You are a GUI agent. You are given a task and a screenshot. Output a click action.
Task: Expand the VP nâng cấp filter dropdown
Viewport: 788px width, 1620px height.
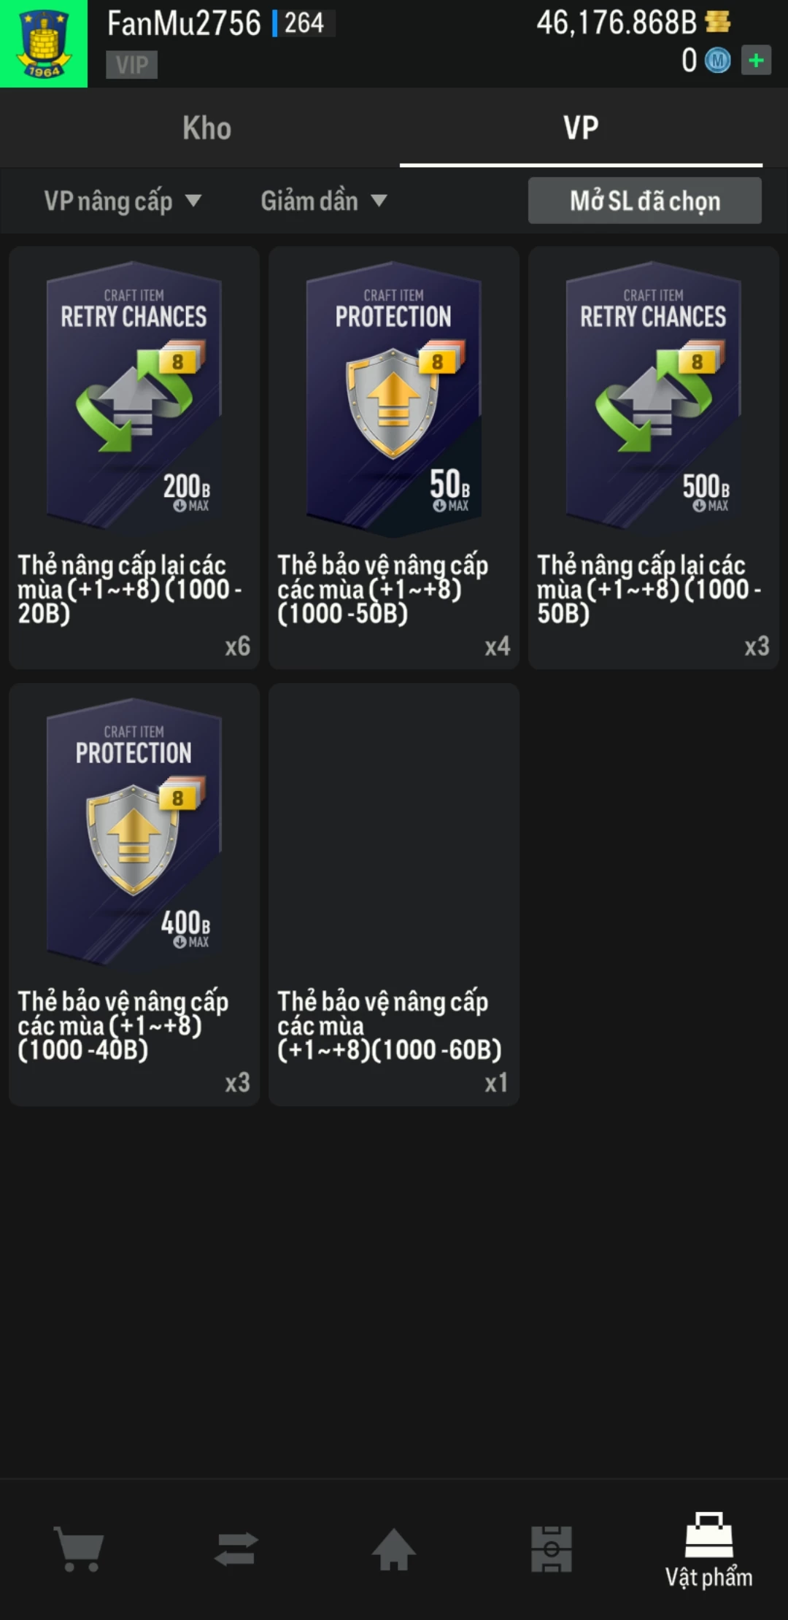coord(123,201)
